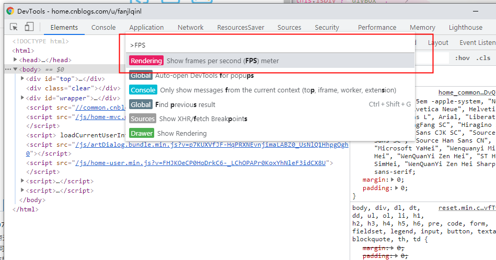496x260 pixels.
Task: Click the .cls class editor button
Action: coord(483,58)
